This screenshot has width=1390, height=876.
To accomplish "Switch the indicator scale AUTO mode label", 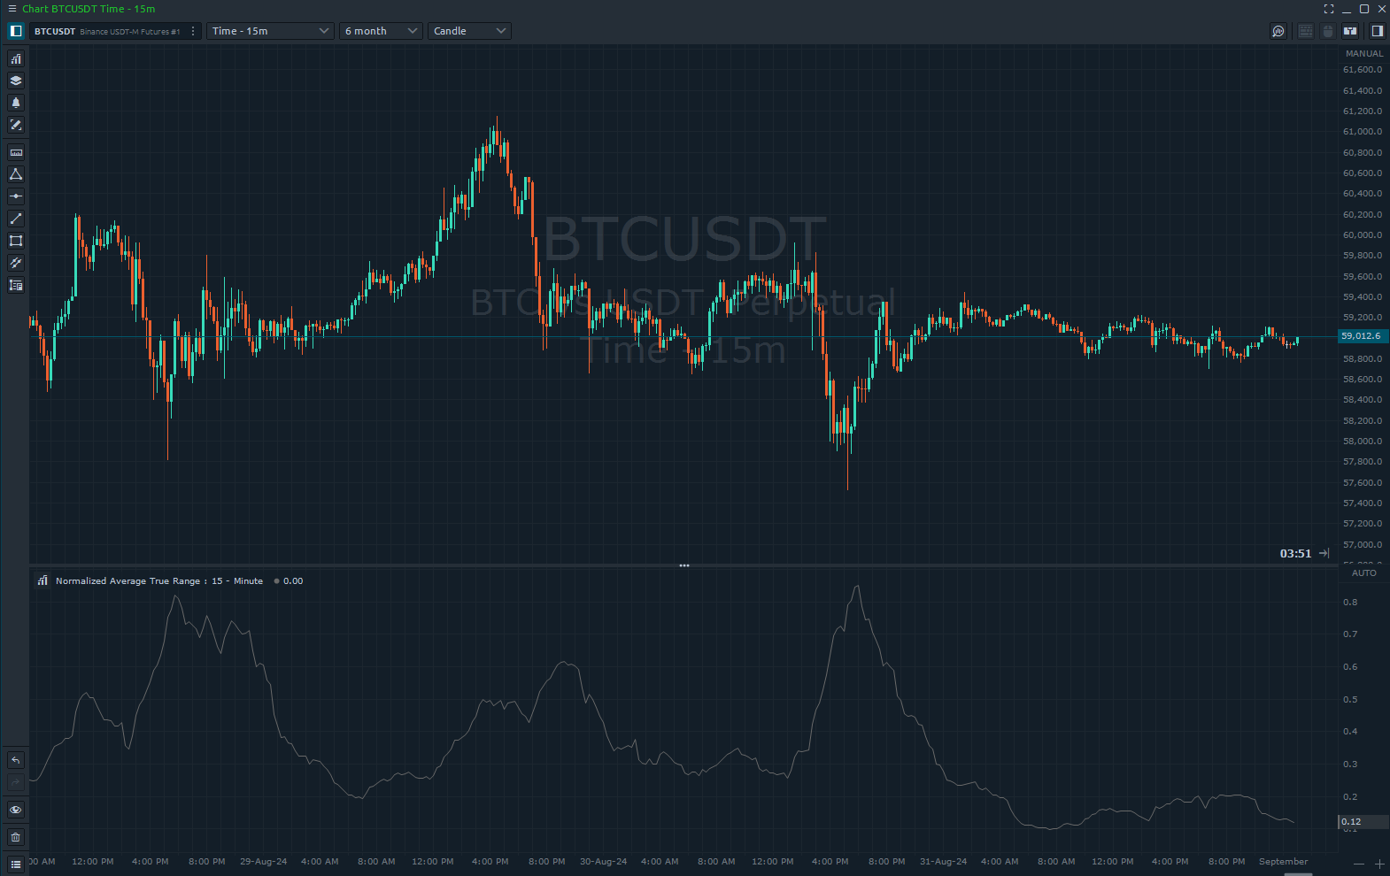I will pos(1364,573).
